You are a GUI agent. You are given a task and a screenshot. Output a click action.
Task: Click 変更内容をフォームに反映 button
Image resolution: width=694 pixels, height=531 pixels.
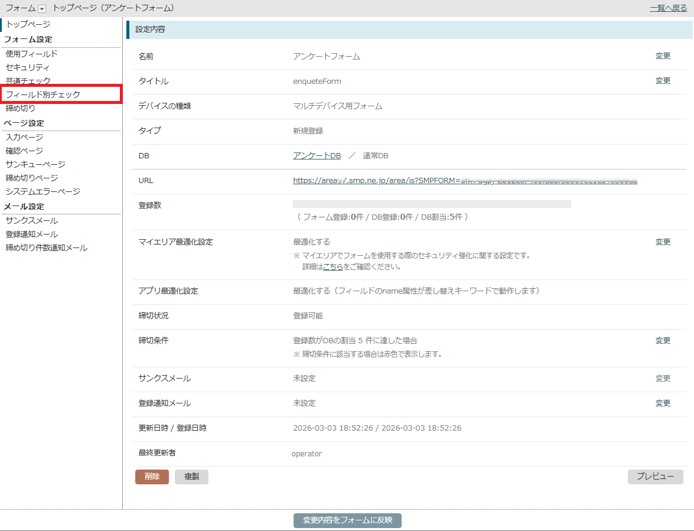pyautogui.click(x=347, y=520)
